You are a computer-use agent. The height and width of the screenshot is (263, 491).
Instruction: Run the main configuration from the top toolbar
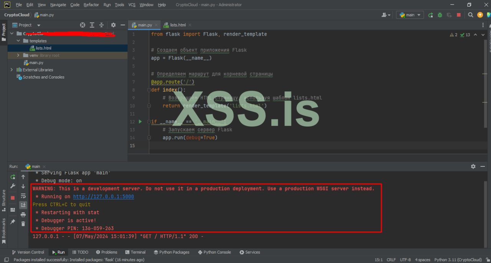click(430, 15)
